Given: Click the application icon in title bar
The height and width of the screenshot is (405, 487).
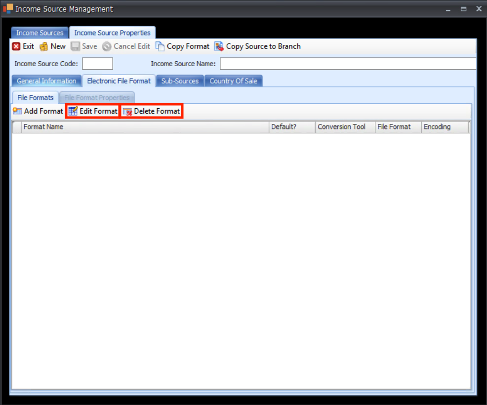Looking at the screenshot, I should pos(7,9).
